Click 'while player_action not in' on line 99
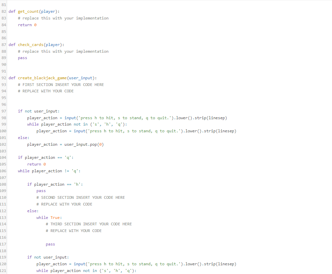 [57, 124]
